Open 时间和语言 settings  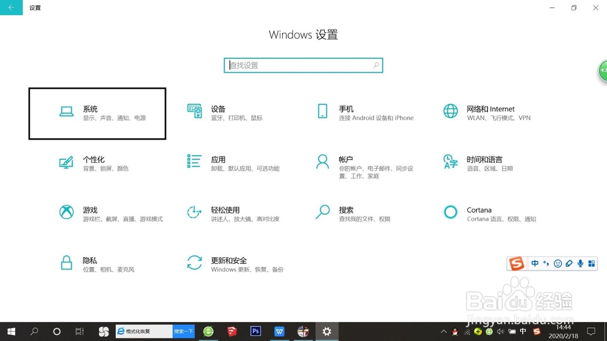tap(478, 163)
